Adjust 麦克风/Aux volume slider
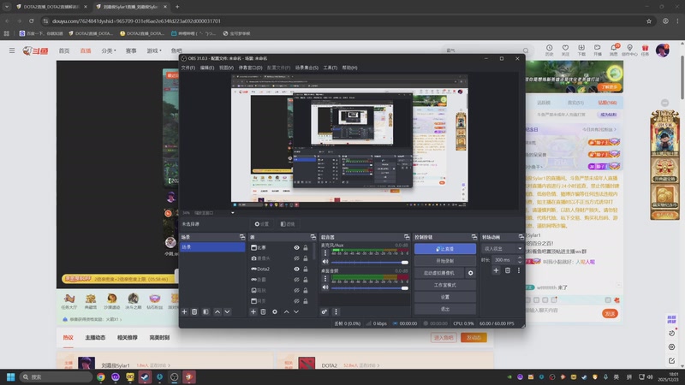685x385 pixels. 370,263
